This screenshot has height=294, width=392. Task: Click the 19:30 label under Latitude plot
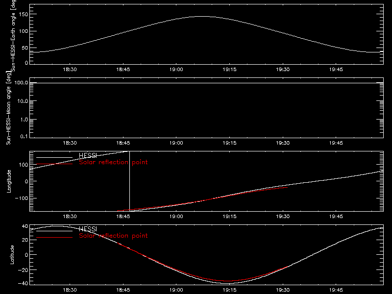coord(283,290)
